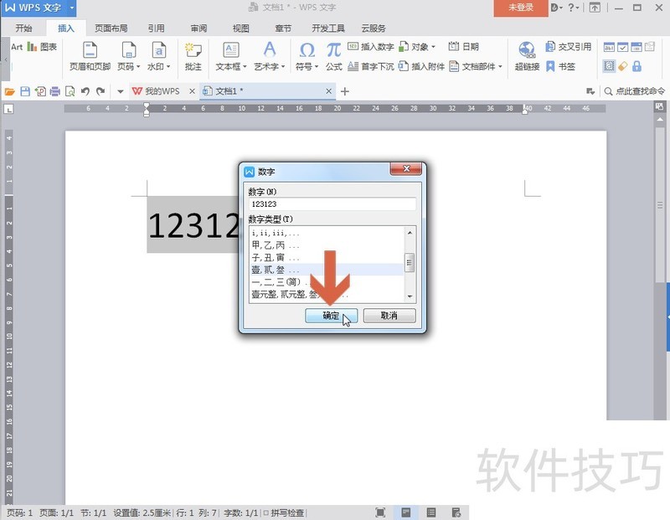Screen dimensions: 670x520
Task: Open the Header and Footer tool (页眉和页脚)
Action: [90, 55]
